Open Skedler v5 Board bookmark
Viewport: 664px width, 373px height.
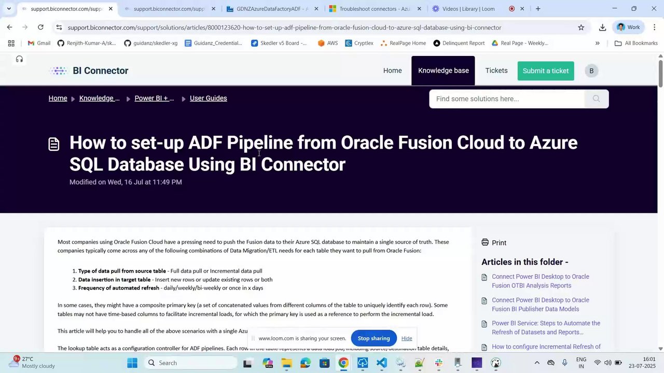279,43
